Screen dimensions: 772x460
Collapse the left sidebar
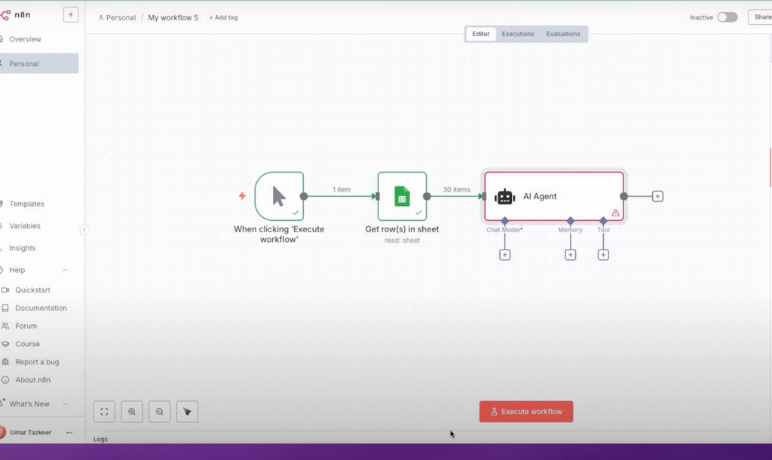tap(84, 229)
